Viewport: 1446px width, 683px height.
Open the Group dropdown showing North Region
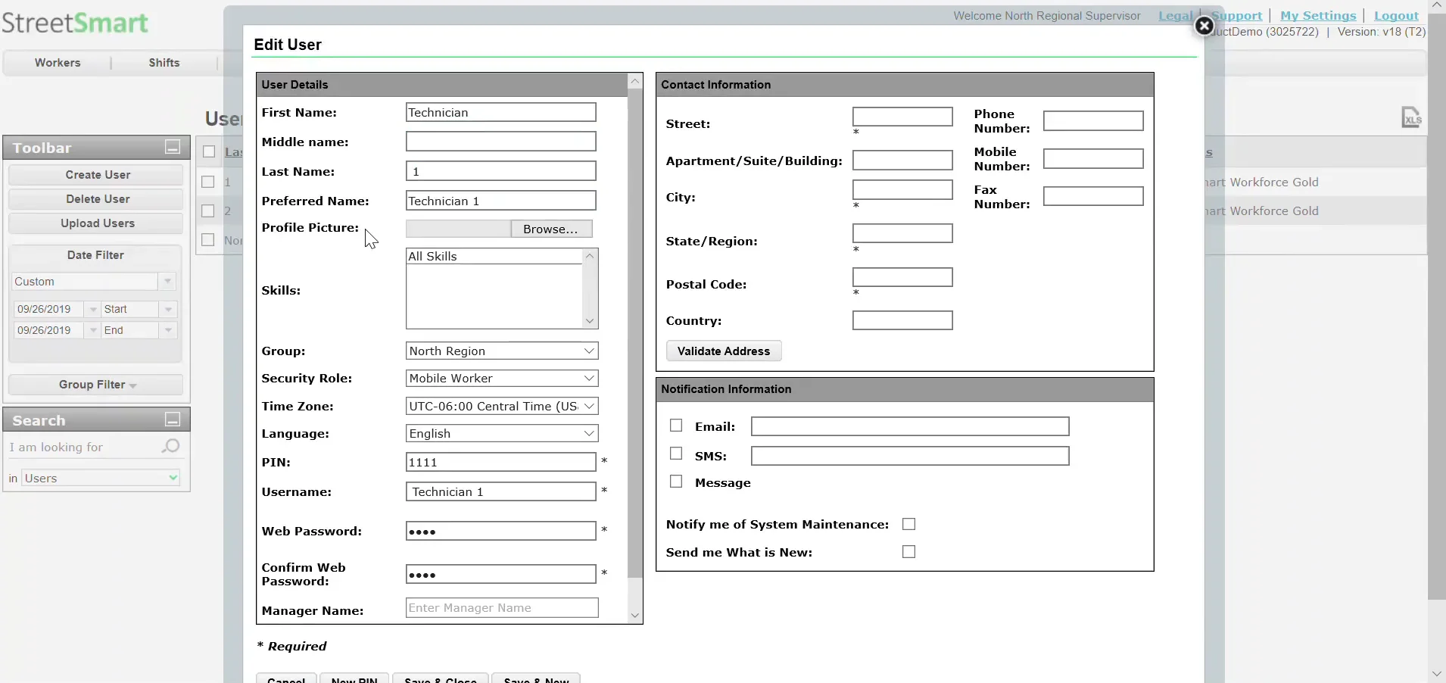pos(502,351)
